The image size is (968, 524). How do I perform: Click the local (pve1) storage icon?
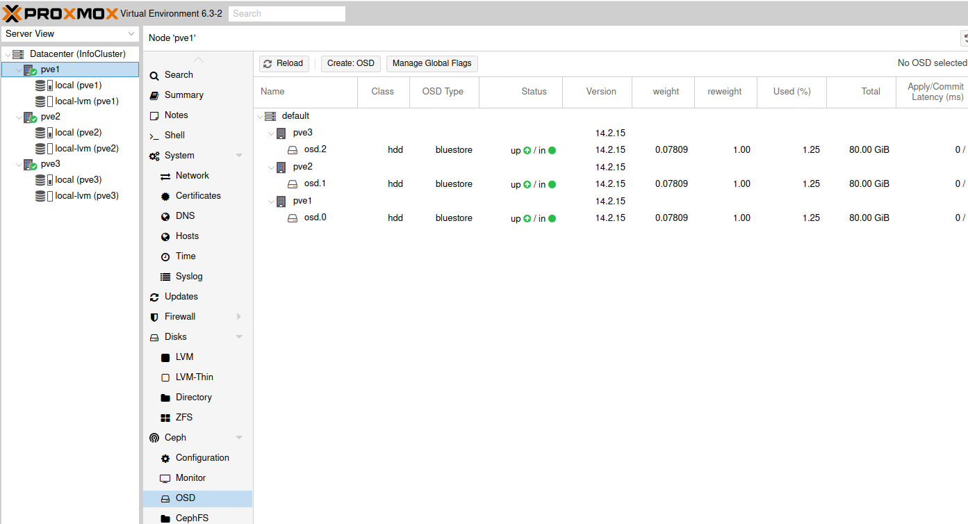(x=44, y=85)
